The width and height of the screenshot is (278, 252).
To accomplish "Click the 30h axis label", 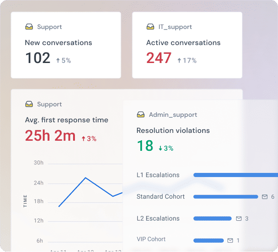I will [39, 163].
